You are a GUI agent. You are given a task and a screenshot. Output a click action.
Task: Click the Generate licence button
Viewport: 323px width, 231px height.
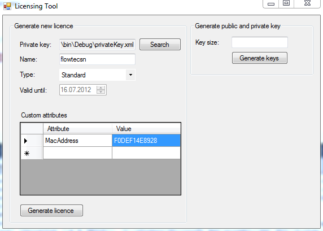51,211
